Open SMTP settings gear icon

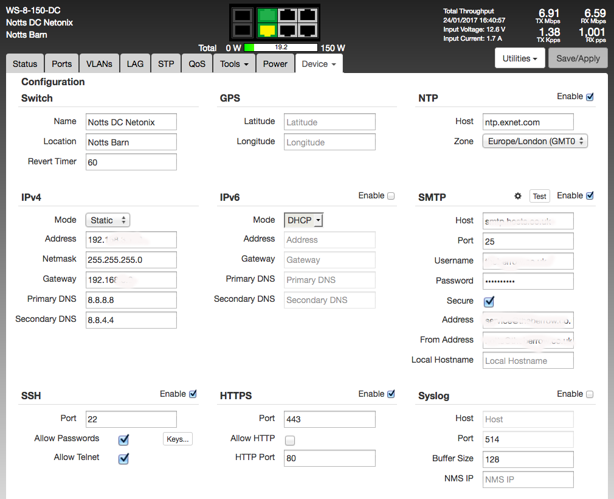(x=518, y=196)
